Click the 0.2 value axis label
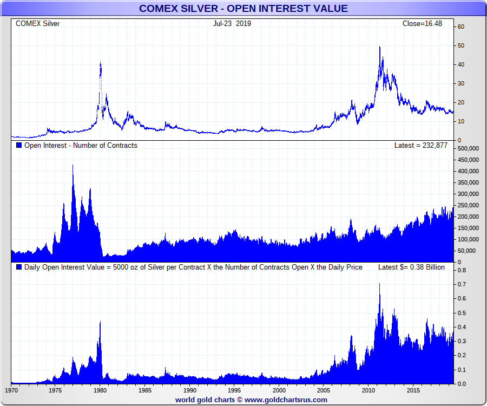 coord(462,355)
